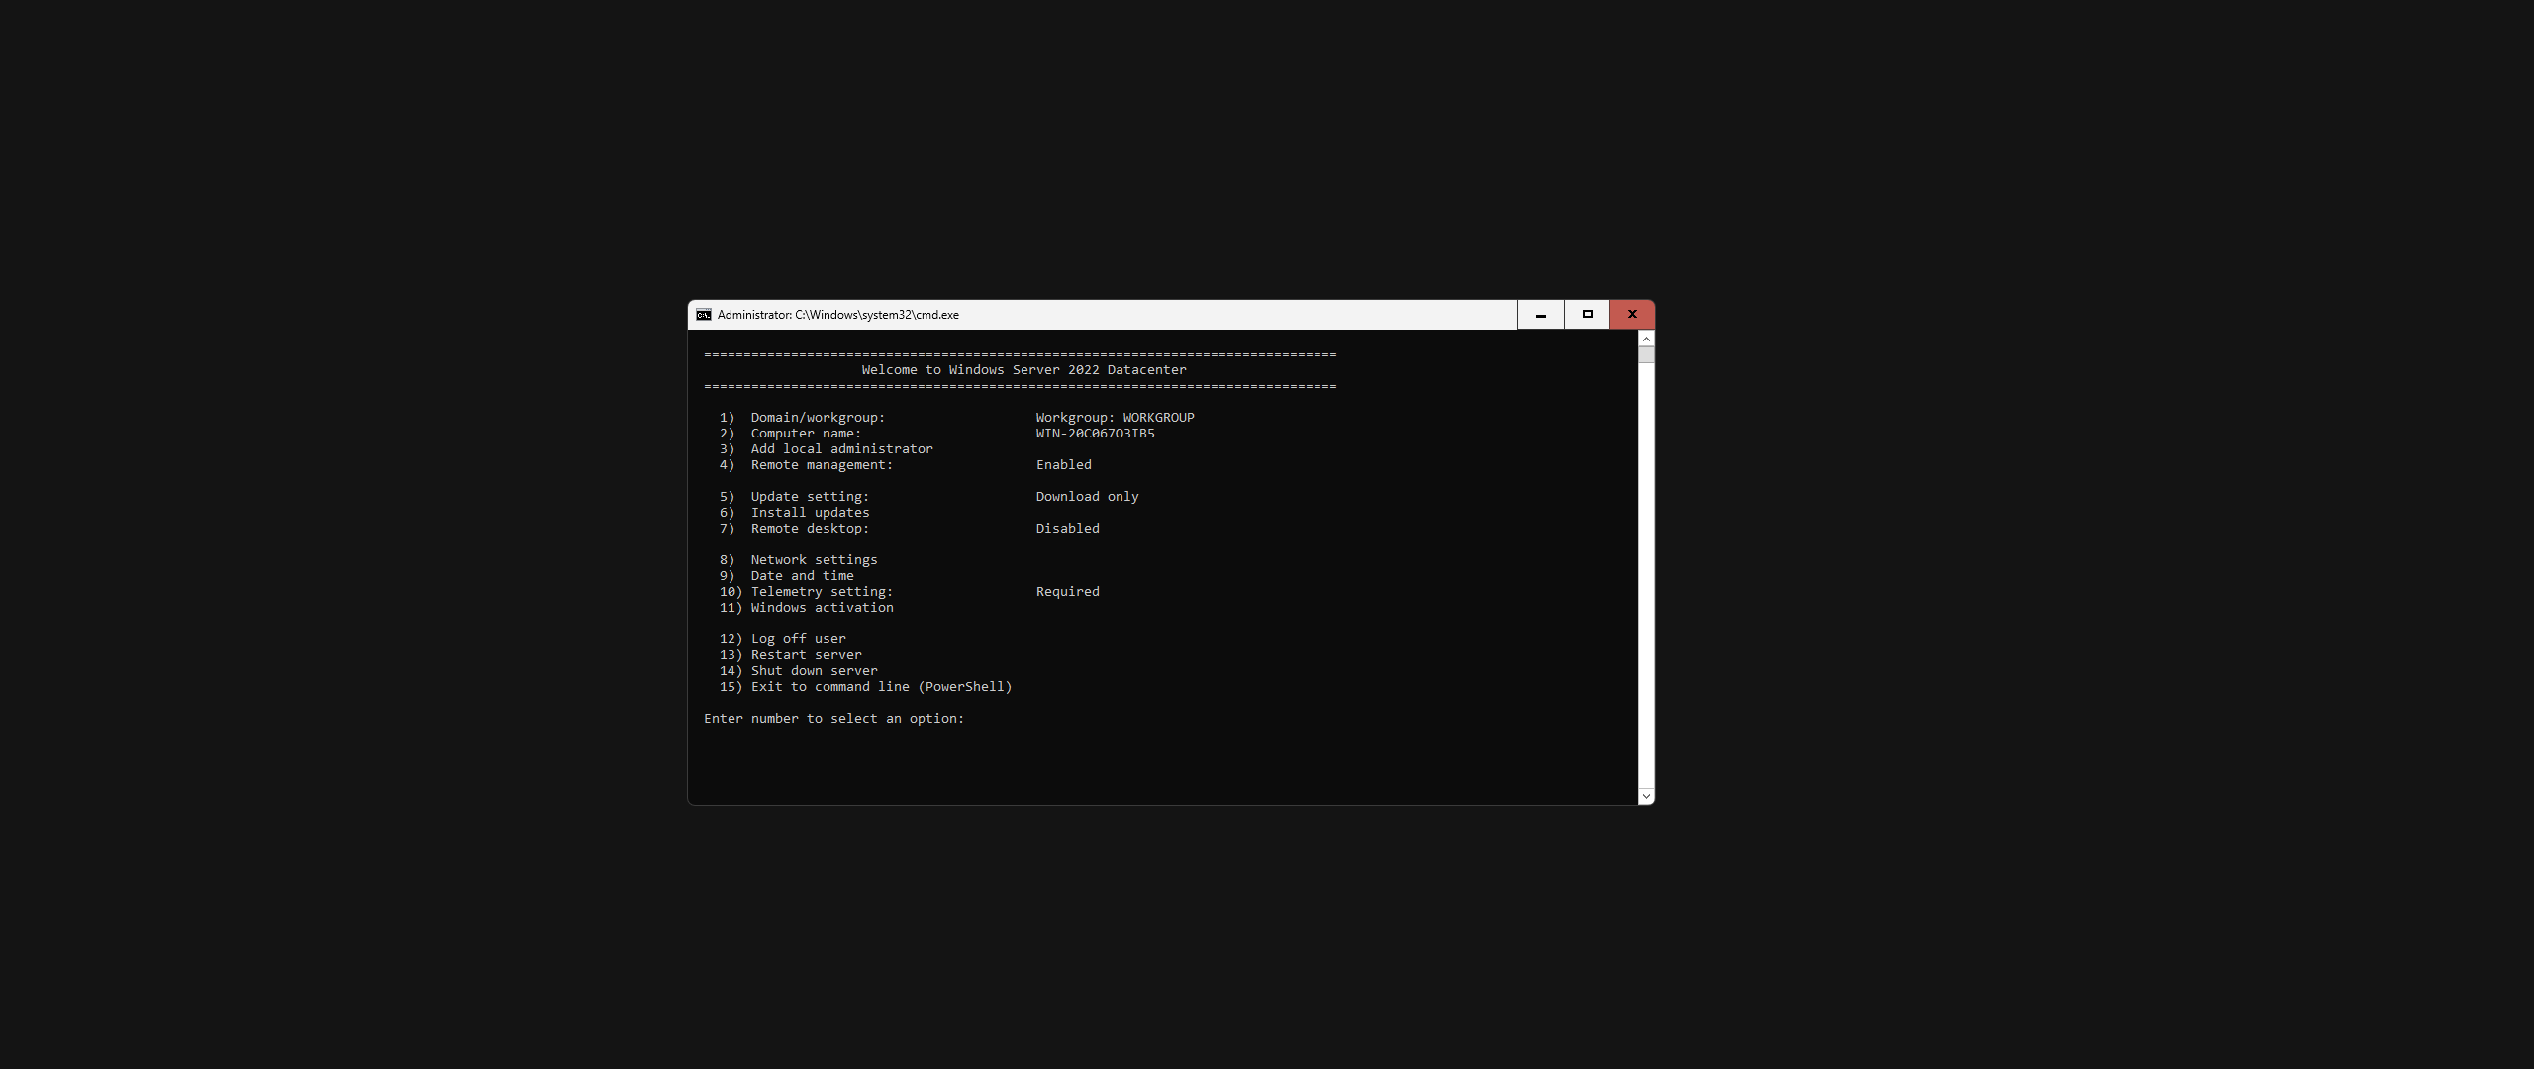Click the Exit to command line option

pos(880,687)
